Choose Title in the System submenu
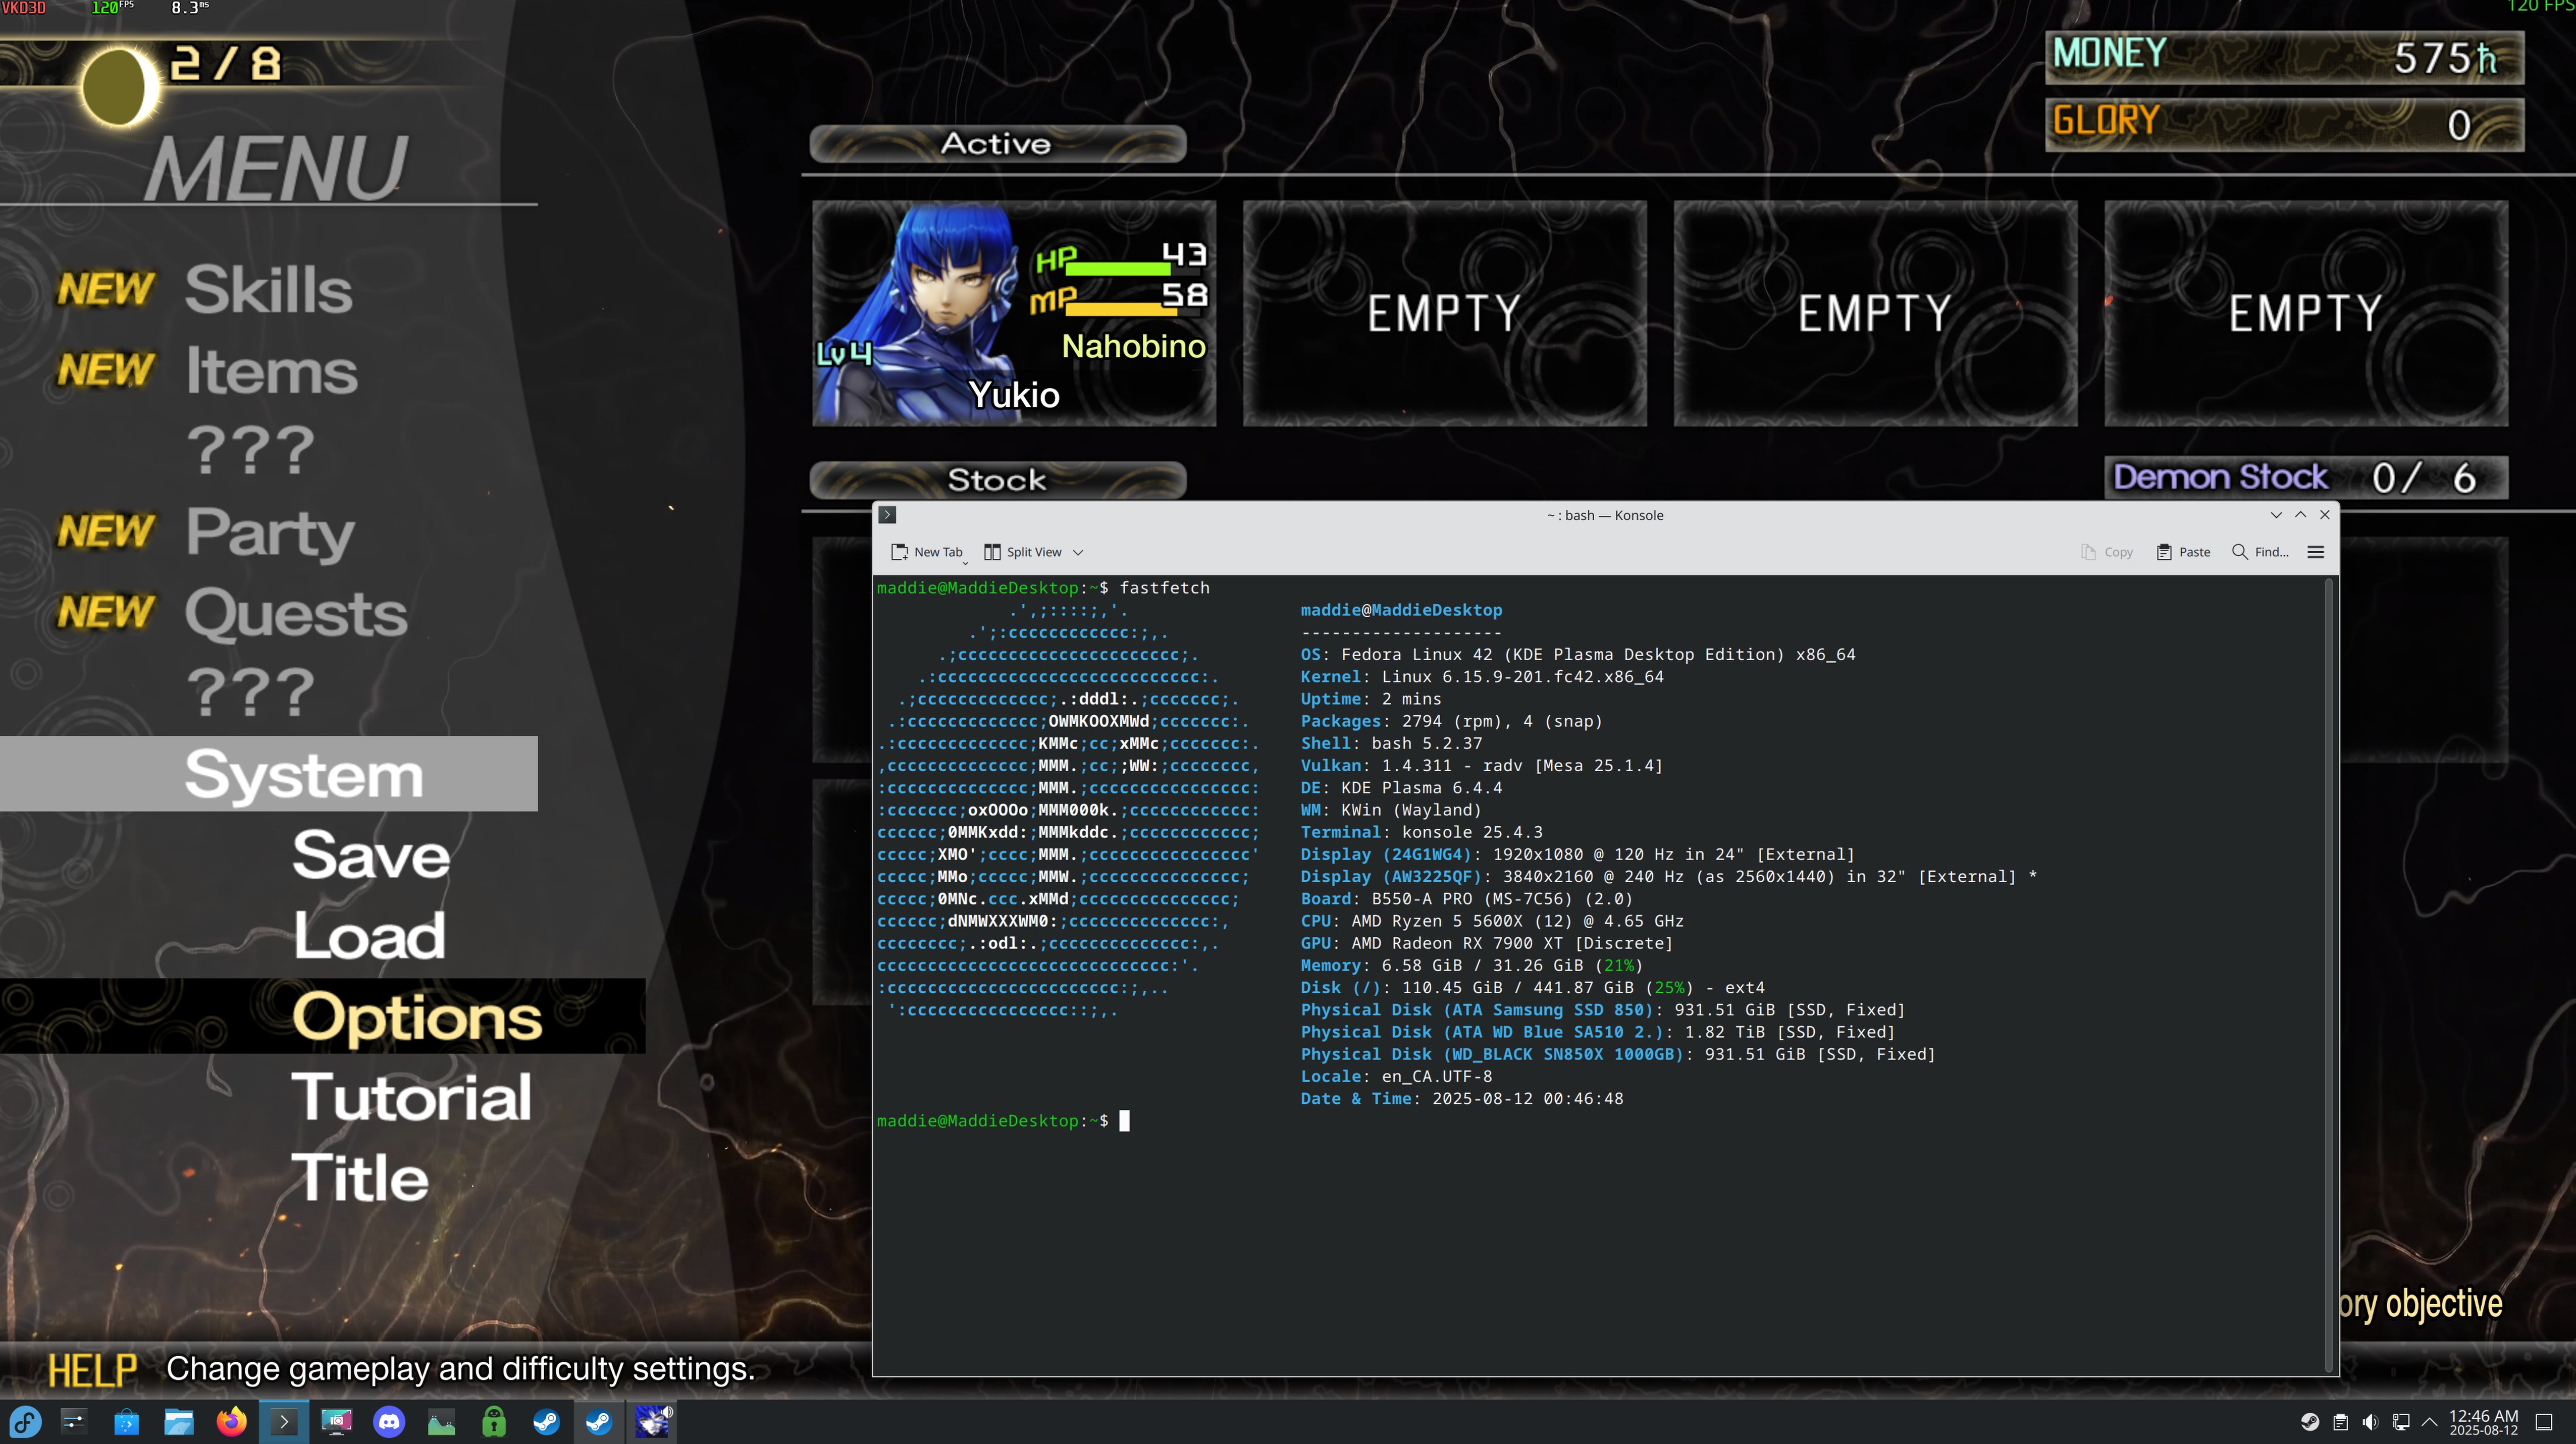This screenshot has height=1444, width=2576. tap(360, 1178)
